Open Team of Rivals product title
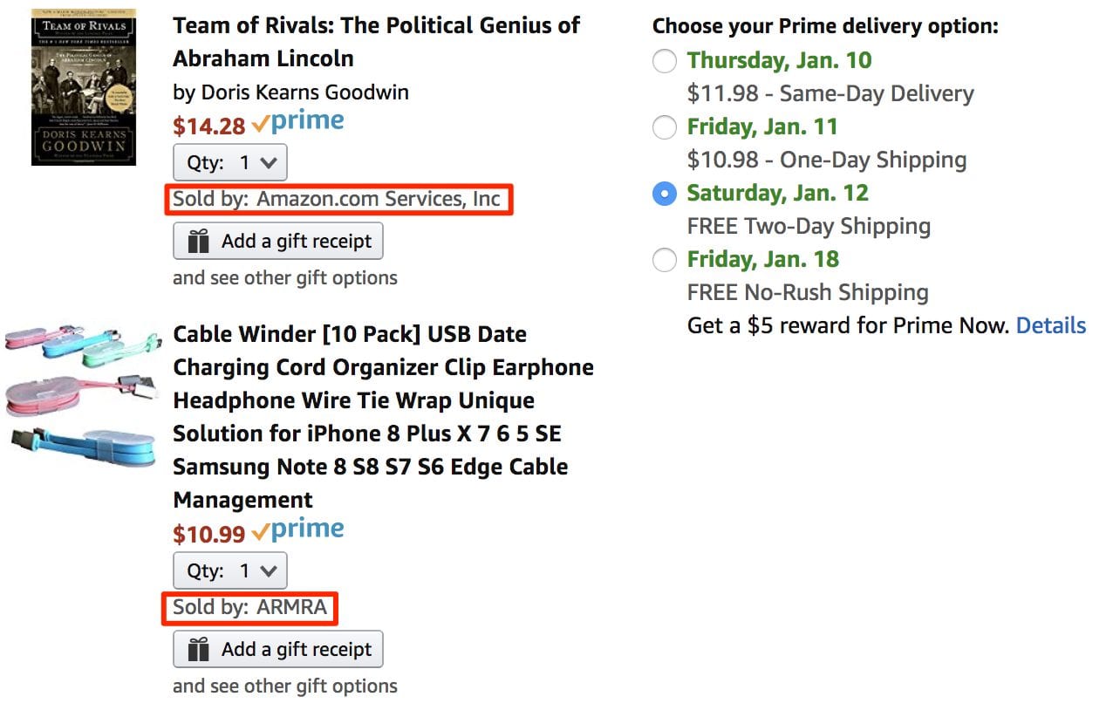This screenshot has height=717, width=1113. point(376,42)
